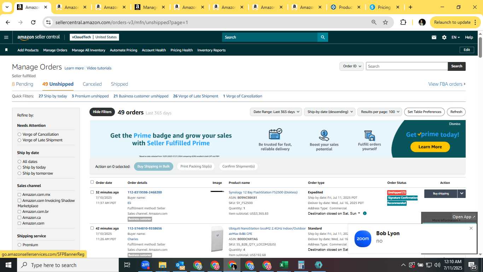Click the Chrome profile avatar

(x=422, y=22)
